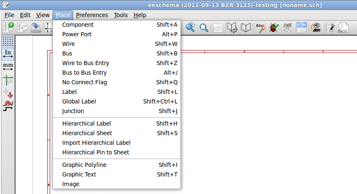Switch units to millimeters

(x=8, y=67)
